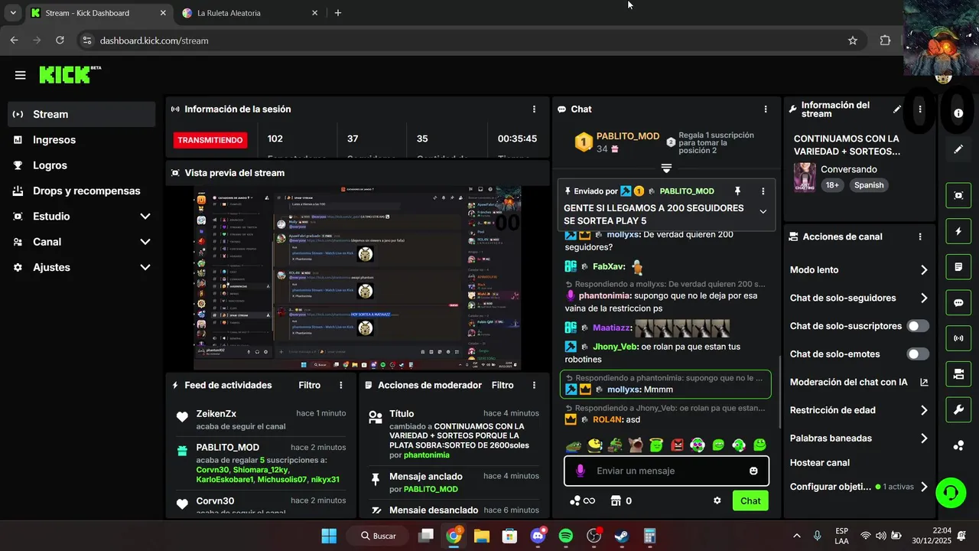The width and height of the screenshot is (979, 551).
Task: Open Logros in the sidebar
Action: pyautogui.click(x=82, y=165)
